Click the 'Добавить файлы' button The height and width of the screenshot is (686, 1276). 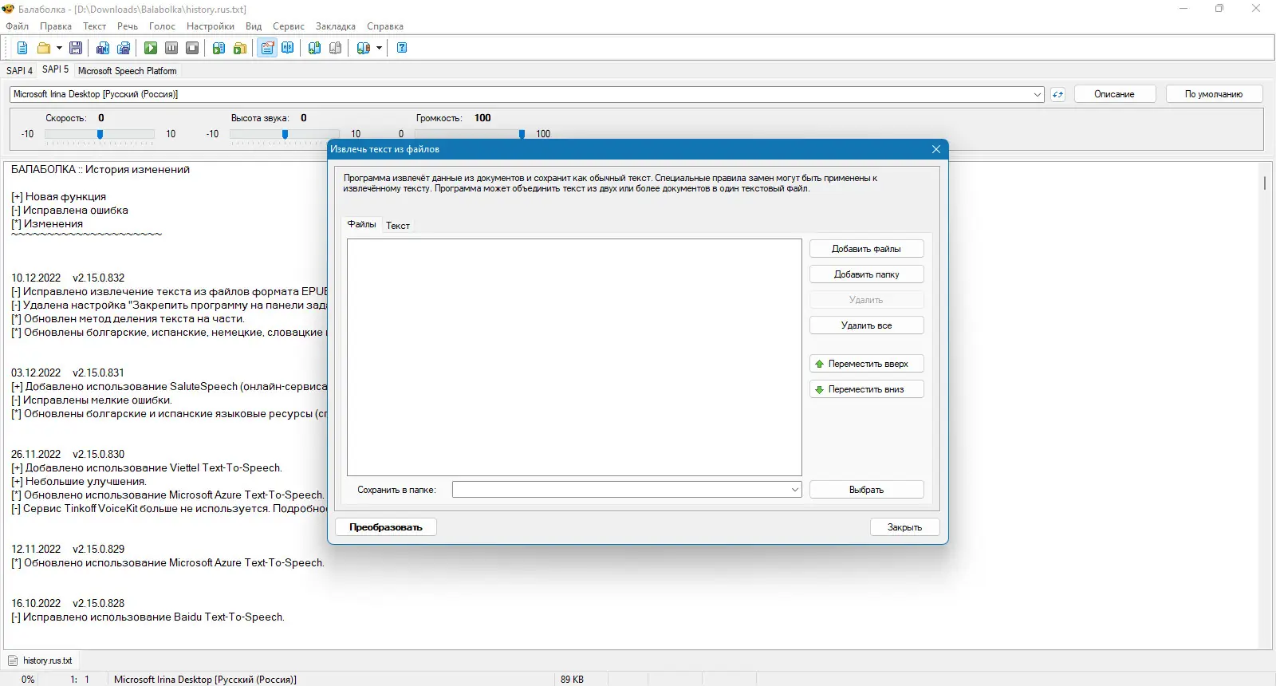click(x=866, y=249)
